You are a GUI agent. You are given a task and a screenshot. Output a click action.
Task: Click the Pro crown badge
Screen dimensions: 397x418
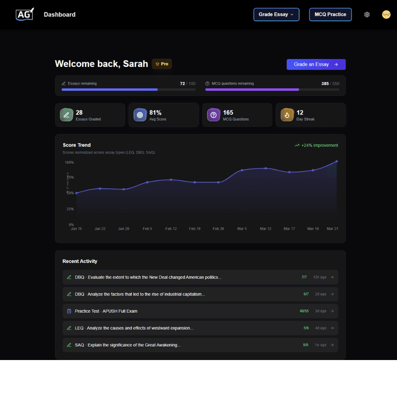tap(162, 64)
